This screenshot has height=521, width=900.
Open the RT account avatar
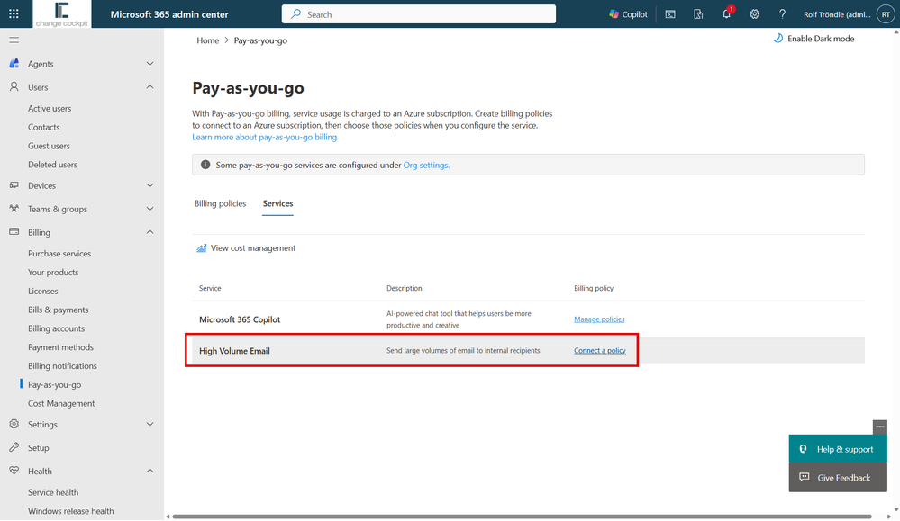[x=886, y=14]
